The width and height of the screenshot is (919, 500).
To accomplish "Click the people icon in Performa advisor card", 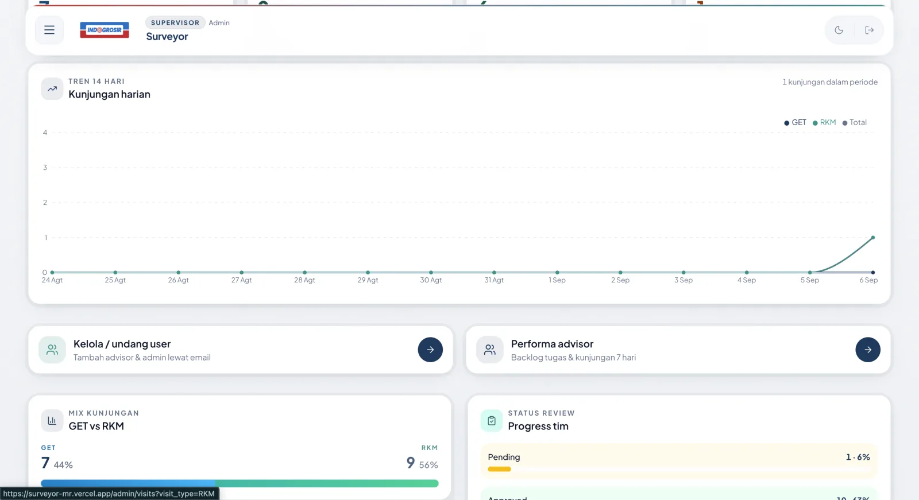I will coord(490,350).
